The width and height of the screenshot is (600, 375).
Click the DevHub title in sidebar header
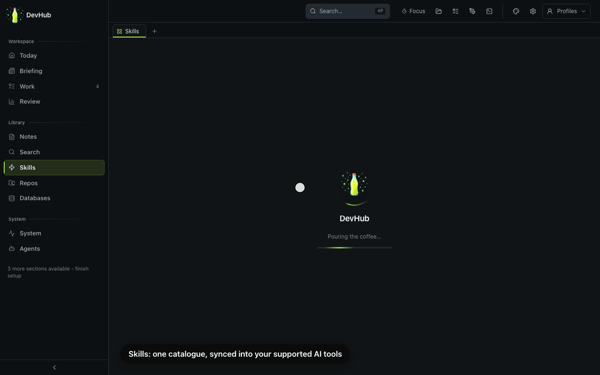[x=39, y=15]
